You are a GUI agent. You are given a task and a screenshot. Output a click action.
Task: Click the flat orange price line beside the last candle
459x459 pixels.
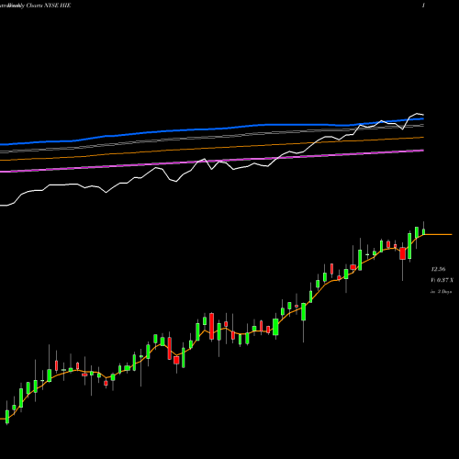[x=438, y=234]
